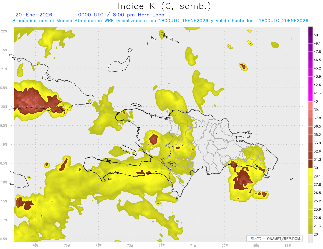Select the legend value 26.5

click(x=317, y=193)
